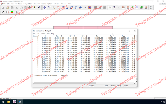Viewport: 166px width, 104px height.
Task: Open GeoMat File menu
Action: (x=4, y=4)
